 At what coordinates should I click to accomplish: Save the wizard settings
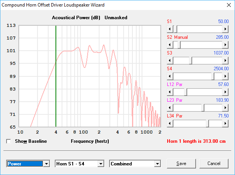pyautogui.click(x=181, y=163)
